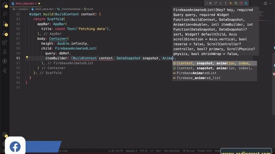Click Container on line 87

click(58, 38)
